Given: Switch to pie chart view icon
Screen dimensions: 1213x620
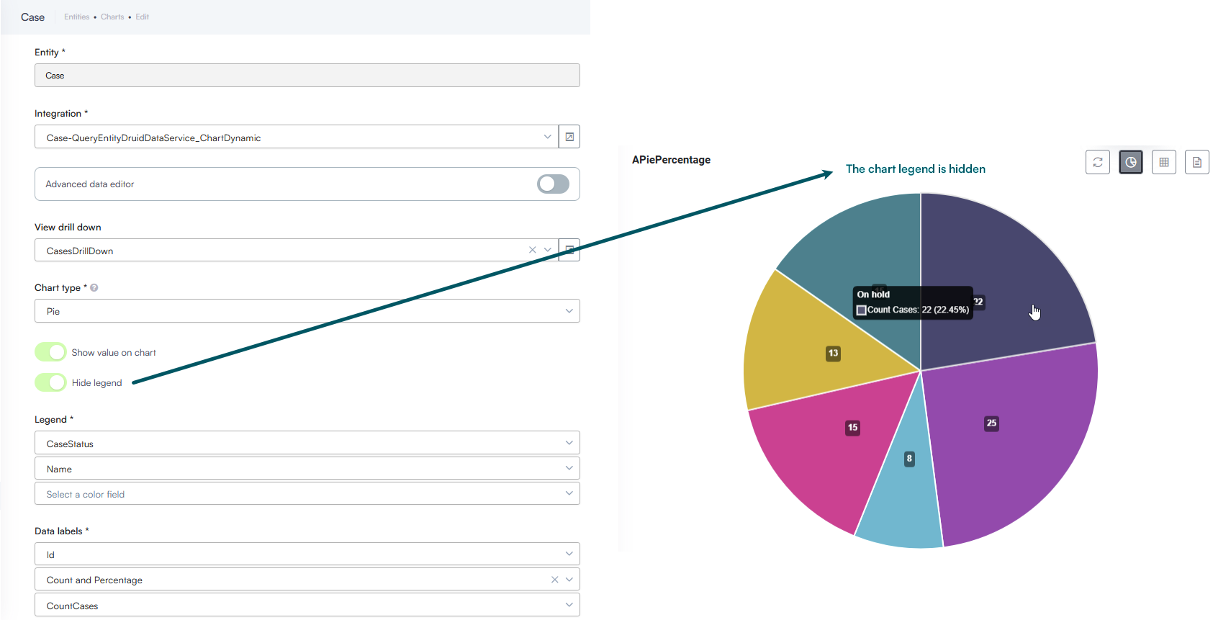Looking at the screenshot, I should (1130, 162).
